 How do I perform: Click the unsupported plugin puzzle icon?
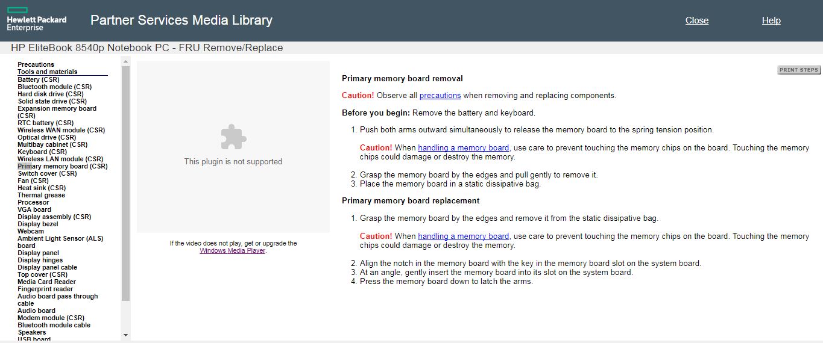[233, 137]
